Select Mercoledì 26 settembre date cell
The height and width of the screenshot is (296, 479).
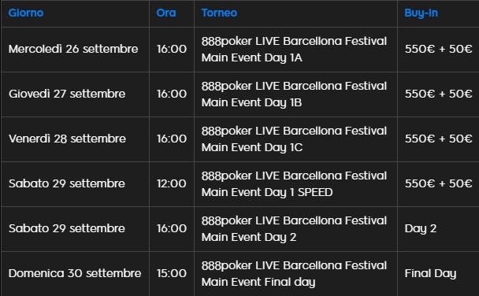73,49
